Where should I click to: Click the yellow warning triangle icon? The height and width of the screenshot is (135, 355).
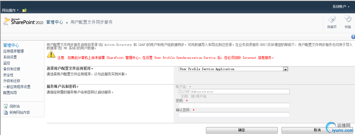pos(51,55)
